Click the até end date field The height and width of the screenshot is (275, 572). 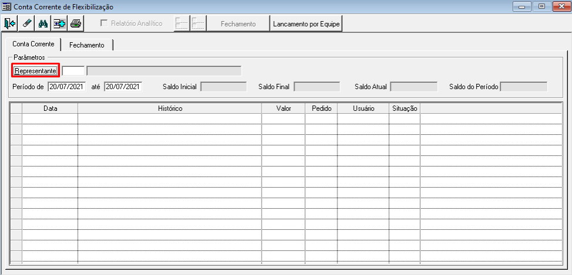click(123, 87)
